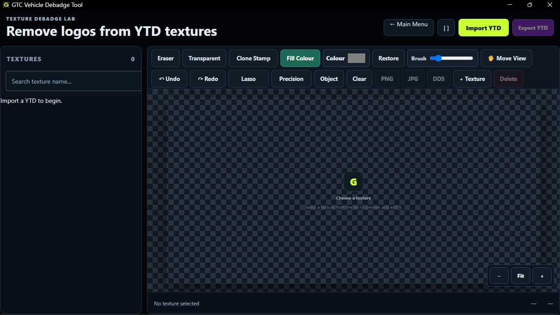Screen dimensions: 560x315
Task: Click the G logo in the canvas center
Action: click(x=353, y=182)
